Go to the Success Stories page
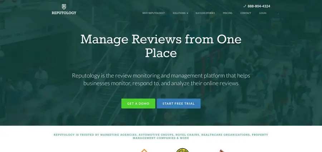This screenshot has height=152, width=322. (x=205, y=13)
